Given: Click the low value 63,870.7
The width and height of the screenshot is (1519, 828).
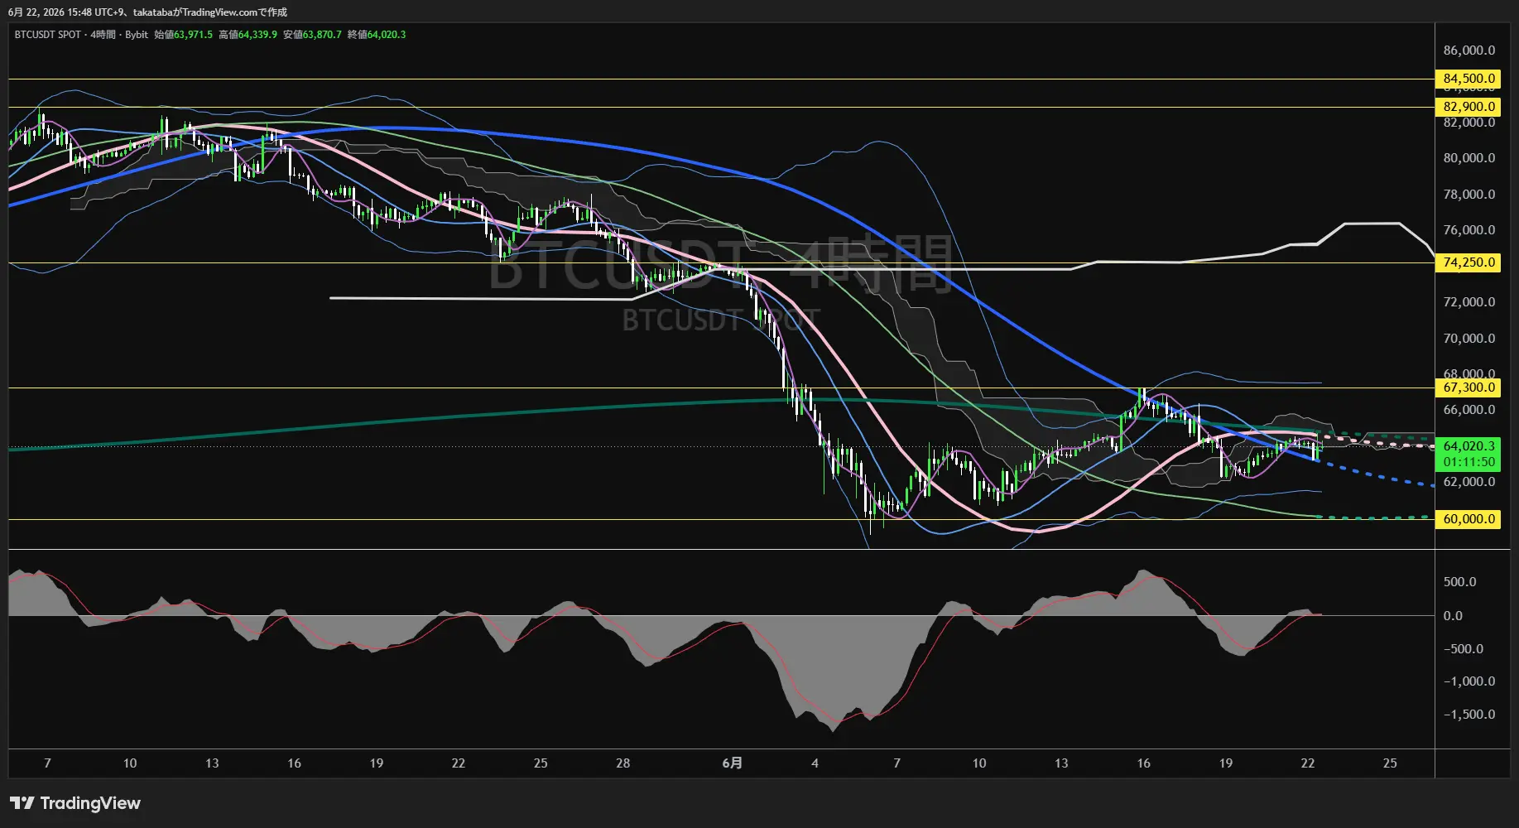Looking at the screenshot, I should click(x=322, y=35).
